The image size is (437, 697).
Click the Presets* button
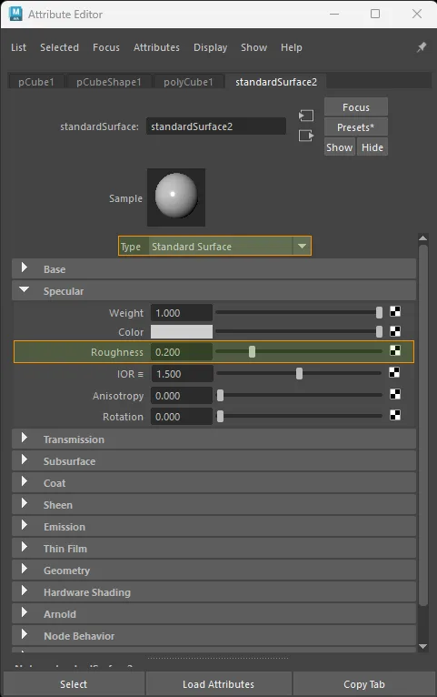point(356,127)
